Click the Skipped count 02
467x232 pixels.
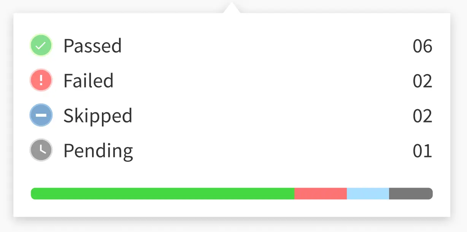423,116
